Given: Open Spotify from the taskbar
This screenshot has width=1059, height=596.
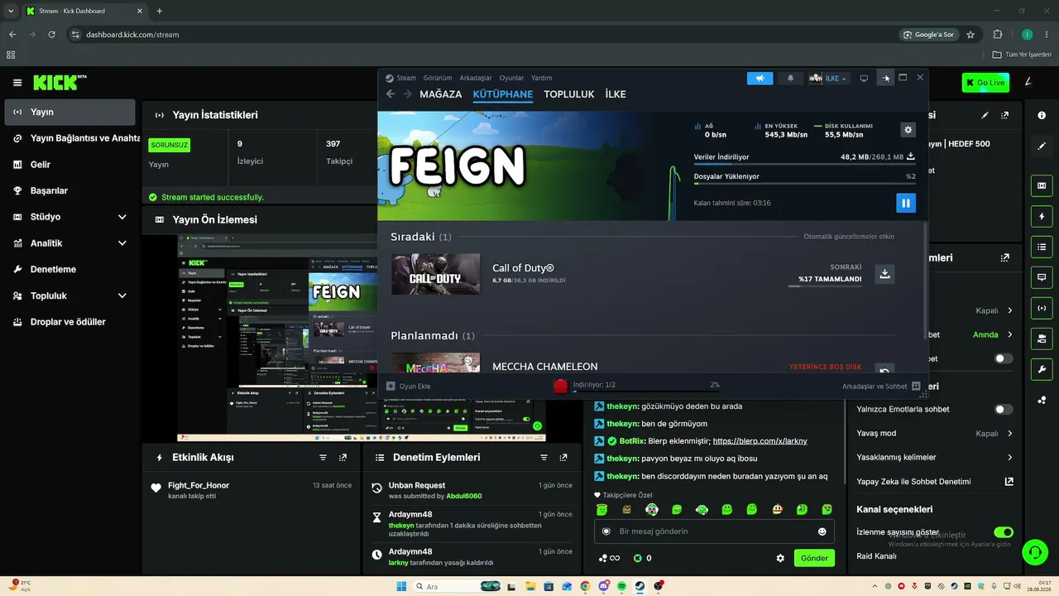Looking at the screenshot, I should point(621,586).
